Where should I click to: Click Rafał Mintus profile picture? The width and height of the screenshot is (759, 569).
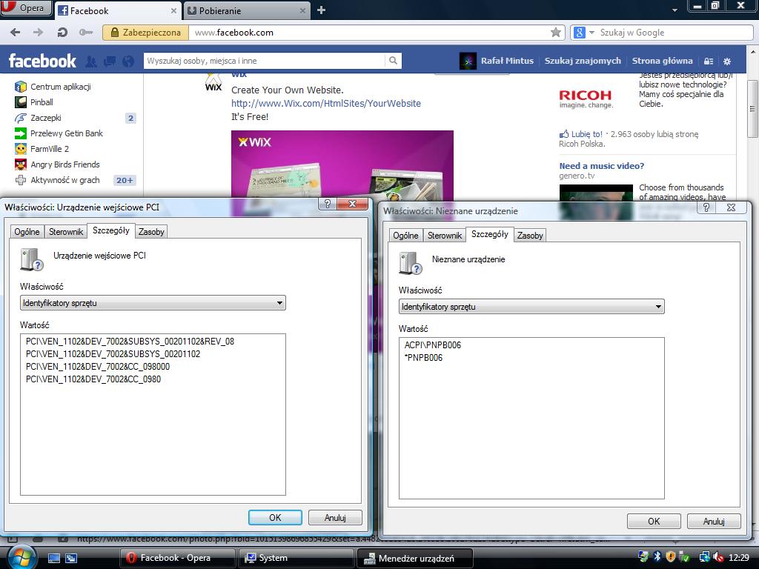coord(468,61)
